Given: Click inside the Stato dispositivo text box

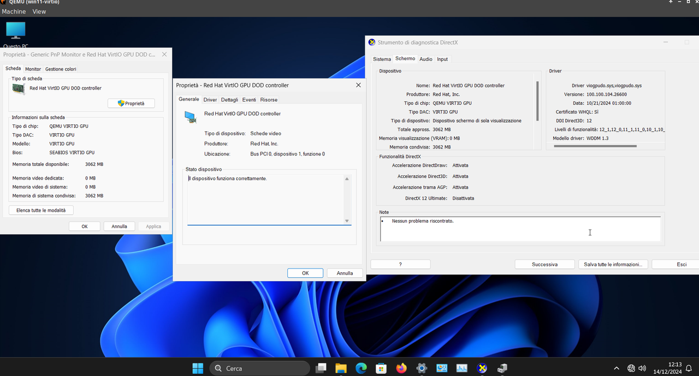Looking at the screenshot, I should (265, 199).
